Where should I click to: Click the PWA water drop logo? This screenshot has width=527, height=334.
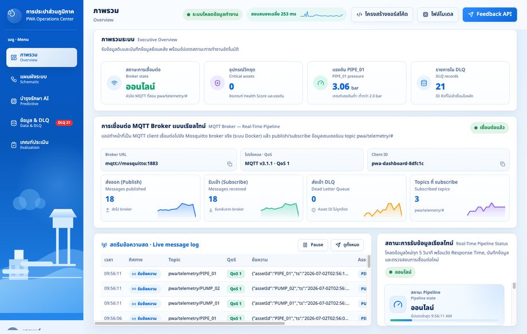click(x=14, y=15)
